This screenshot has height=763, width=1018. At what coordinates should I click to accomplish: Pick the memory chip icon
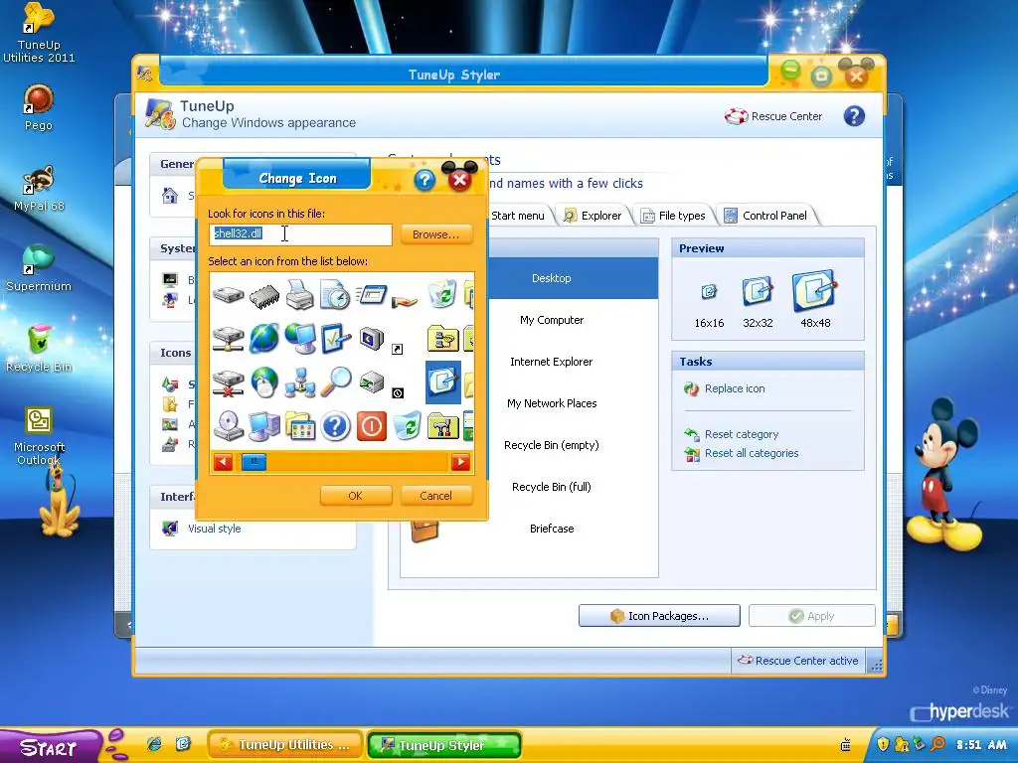tap(264, 295)
